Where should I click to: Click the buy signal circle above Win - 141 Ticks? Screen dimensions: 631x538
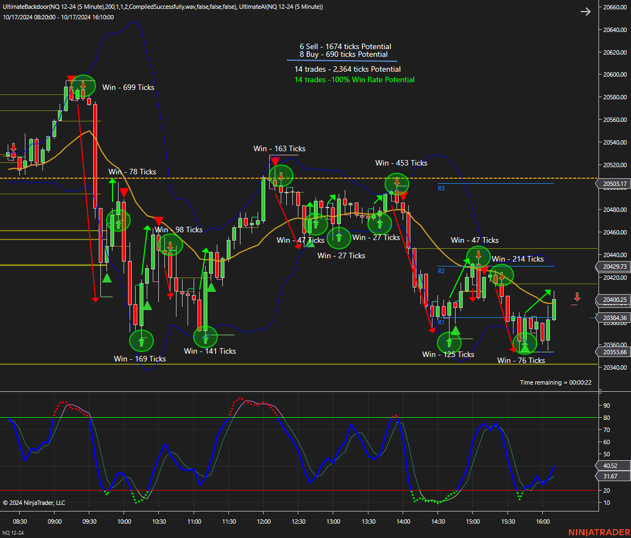coord(206,337)
